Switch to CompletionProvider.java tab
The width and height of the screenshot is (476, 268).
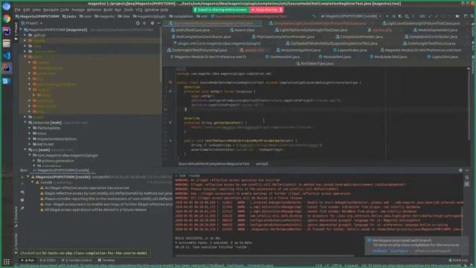click(358, 36)
